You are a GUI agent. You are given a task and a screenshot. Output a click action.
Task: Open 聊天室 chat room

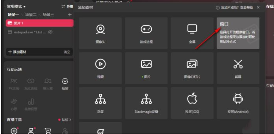(48, 84)
